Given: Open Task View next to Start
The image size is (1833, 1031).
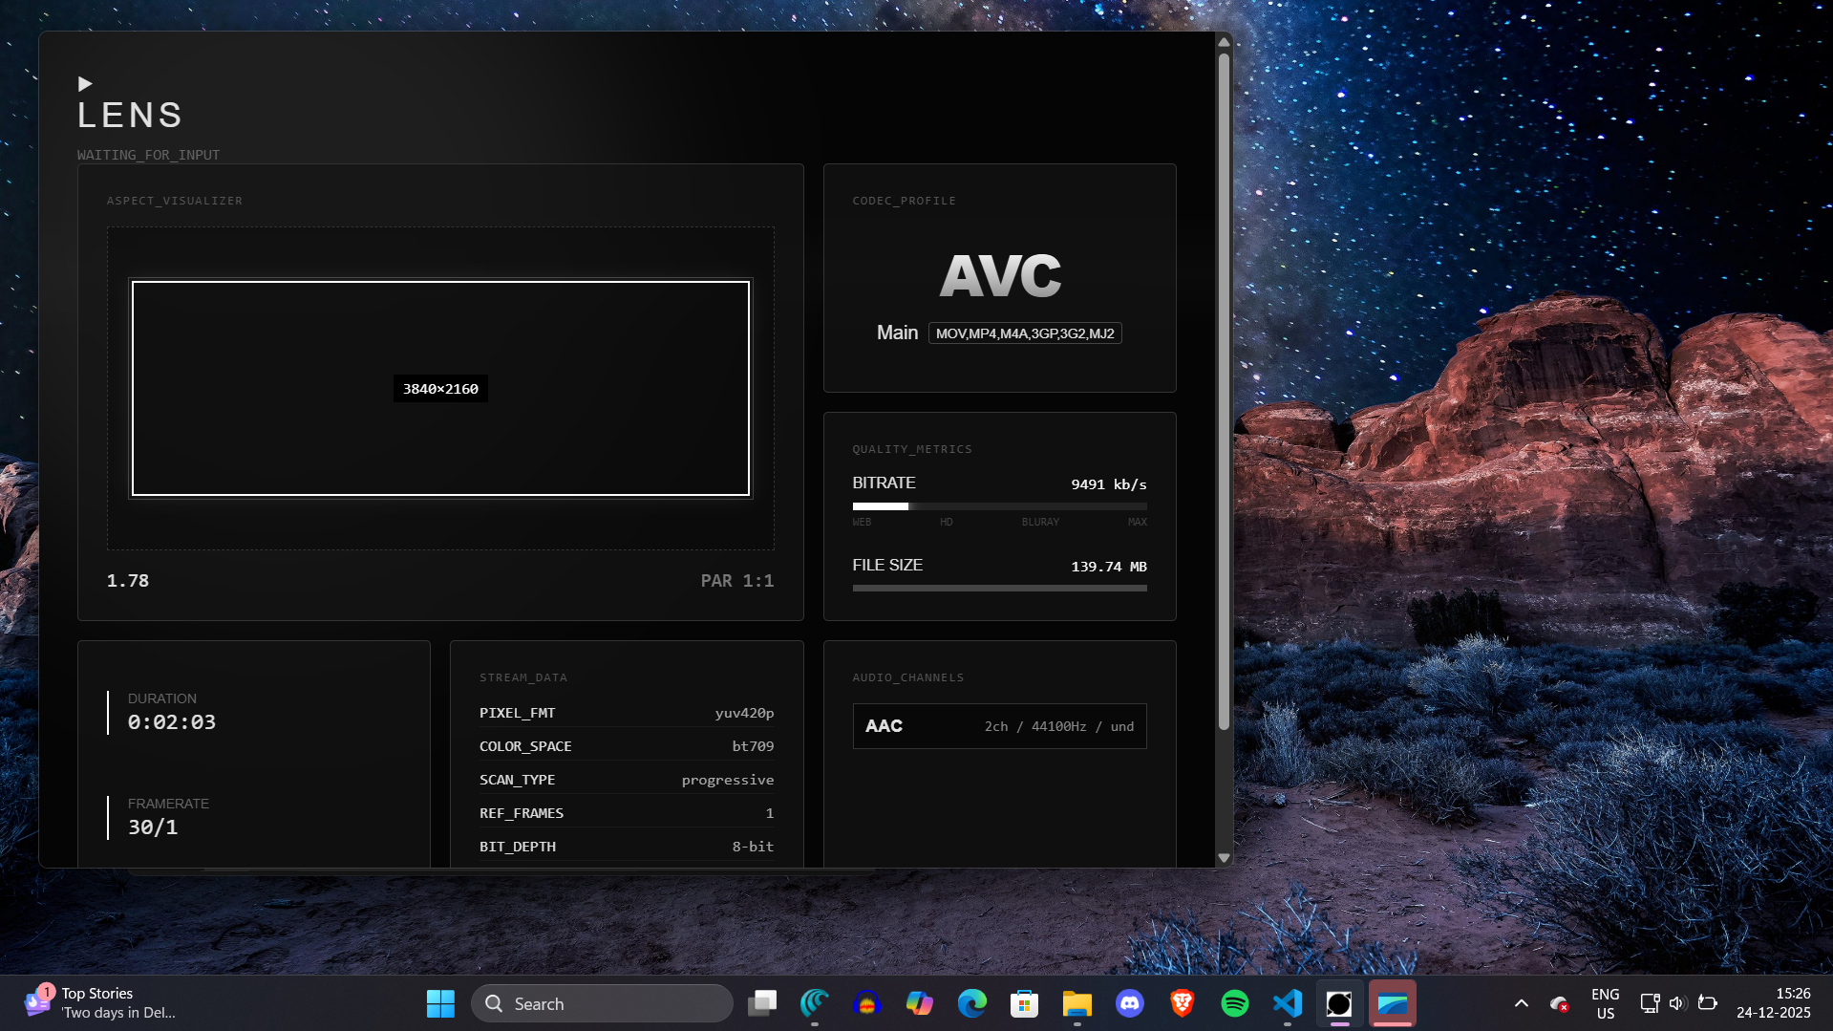Looking at the screenshot, I should coord(762,1003).
